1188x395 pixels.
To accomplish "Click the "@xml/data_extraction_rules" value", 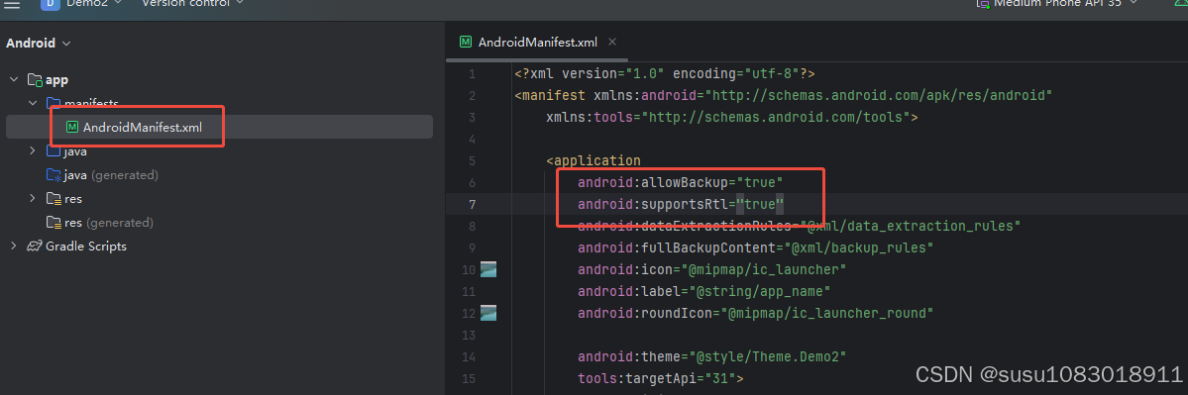I will [x=911, y=226].
